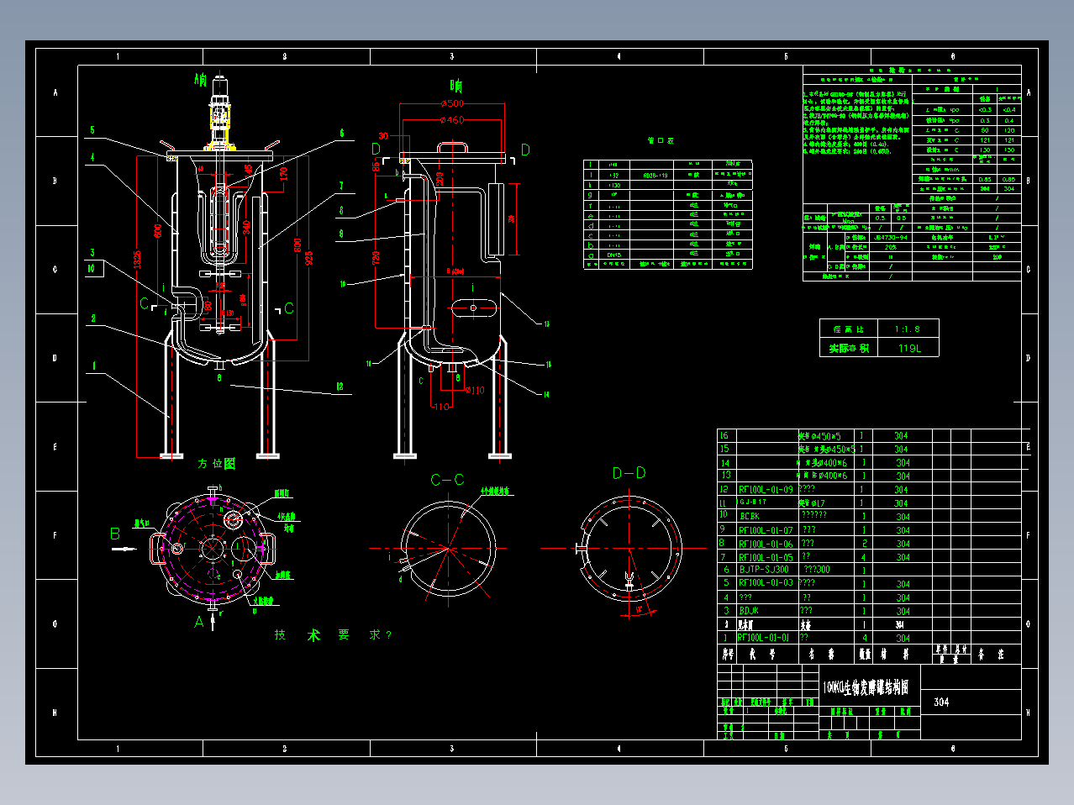Viewport: 1074px width, 805px height.
Task: Select the 'C-C' section label
Action: [x=447, y=480]
